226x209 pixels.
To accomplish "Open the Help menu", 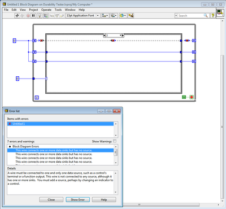I will 81,10.
